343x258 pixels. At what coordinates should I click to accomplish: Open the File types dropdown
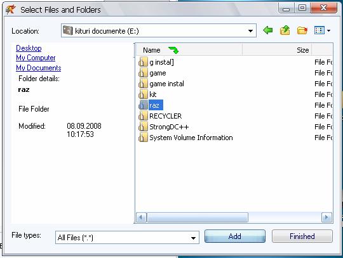[x=193, y=238]
